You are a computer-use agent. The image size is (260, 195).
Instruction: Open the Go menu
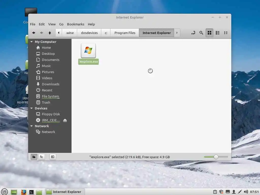tap(61, 24)
